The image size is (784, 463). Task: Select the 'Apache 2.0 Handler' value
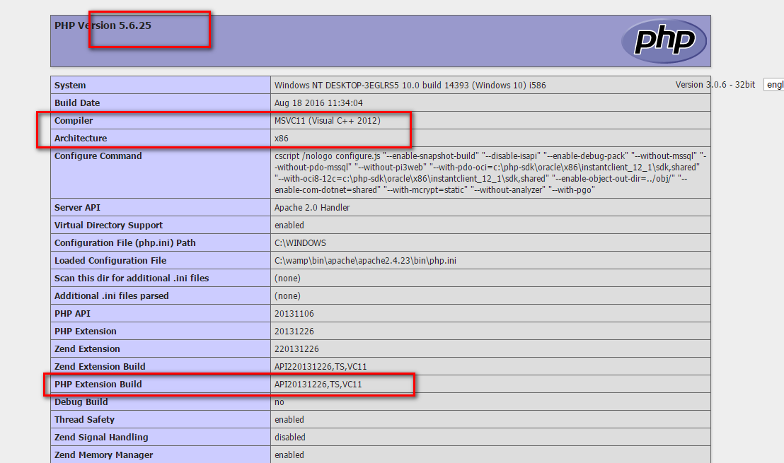click(x=312, y=207)
